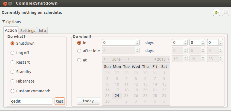The width and height of the screenshot is (231, 111).
Task: Click the today button
Action: point(88,101)
